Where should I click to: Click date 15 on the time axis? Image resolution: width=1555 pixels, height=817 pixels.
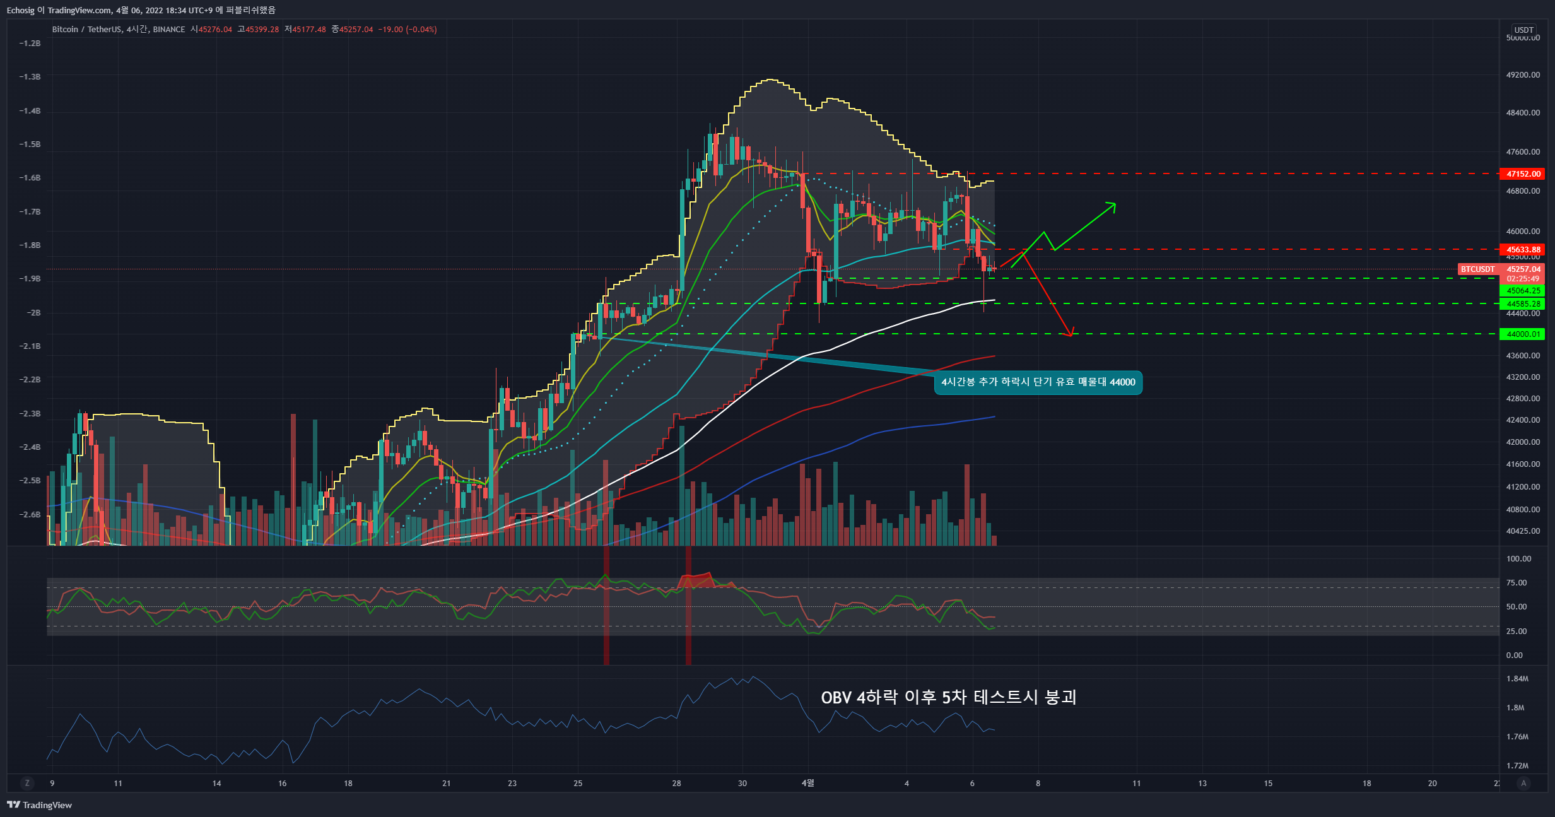tap(1268, 783)
